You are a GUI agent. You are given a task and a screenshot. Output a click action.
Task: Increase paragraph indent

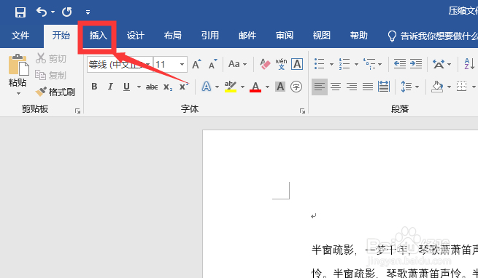[416, 64]
